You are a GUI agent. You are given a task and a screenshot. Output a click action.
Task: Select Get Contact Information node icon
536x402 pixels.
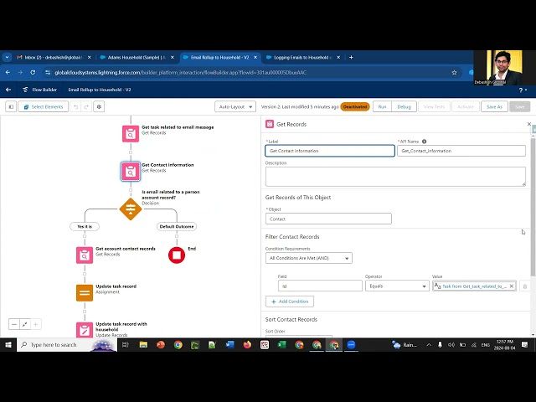click(131, 171)
